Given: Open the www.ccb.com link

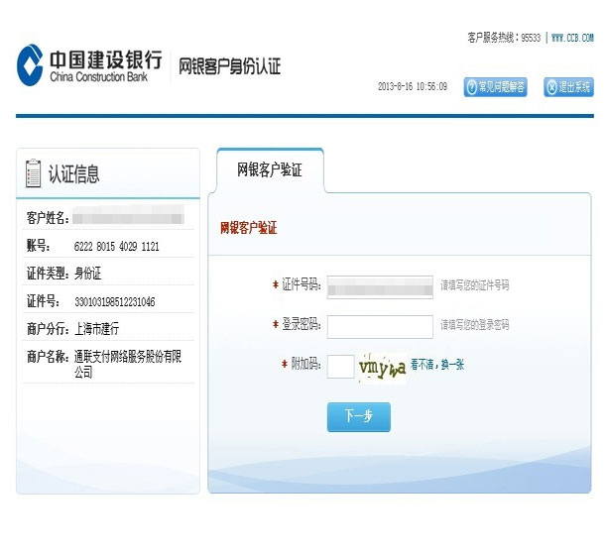Looking at the screenshot, I should click(572, 38).
